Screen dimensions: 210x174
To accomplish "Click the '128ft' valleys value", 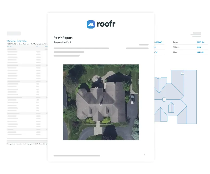I will pyautogui.click(x=199, y=47).
